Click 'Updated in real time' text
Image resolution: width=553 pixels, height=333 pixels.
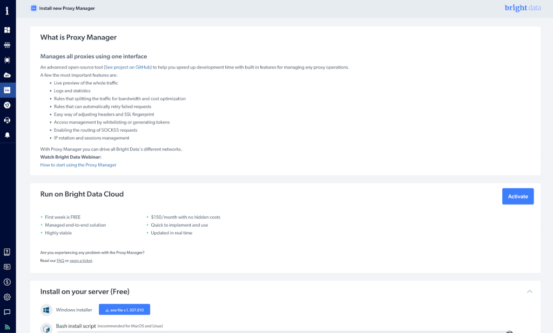click(x=171, y=233)
